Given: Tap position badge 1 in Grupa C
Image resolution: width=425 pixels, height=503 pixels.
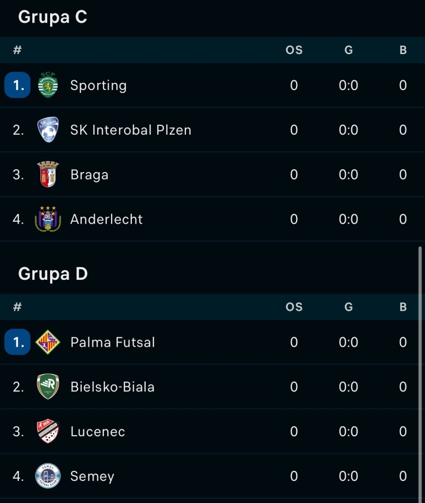Looking at the screenshot, I should click(x=18, y=85).
